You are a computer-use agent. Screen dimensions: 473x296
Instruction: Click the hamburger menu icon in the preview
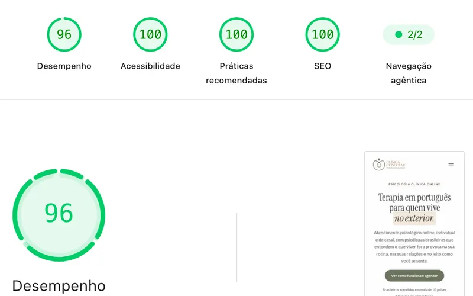point(451,165)
